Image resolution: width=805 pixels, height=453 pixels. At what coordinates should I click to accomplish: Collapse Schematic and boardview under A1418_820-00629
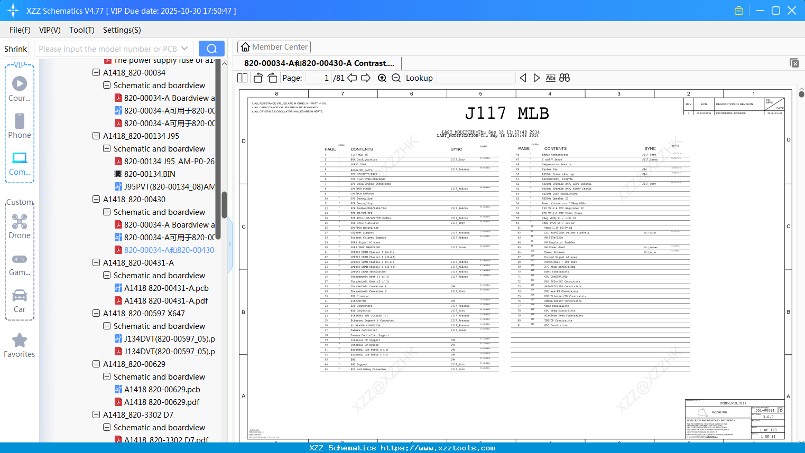pos(107,377)
